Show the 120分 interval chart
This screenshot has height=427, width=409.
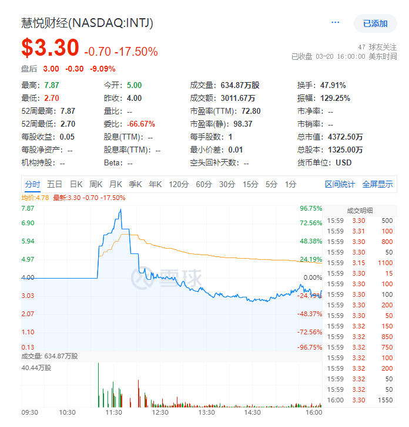179,184
